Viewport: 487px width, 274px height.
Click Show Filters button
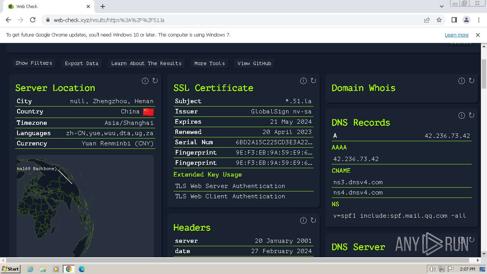coord(34,63)
